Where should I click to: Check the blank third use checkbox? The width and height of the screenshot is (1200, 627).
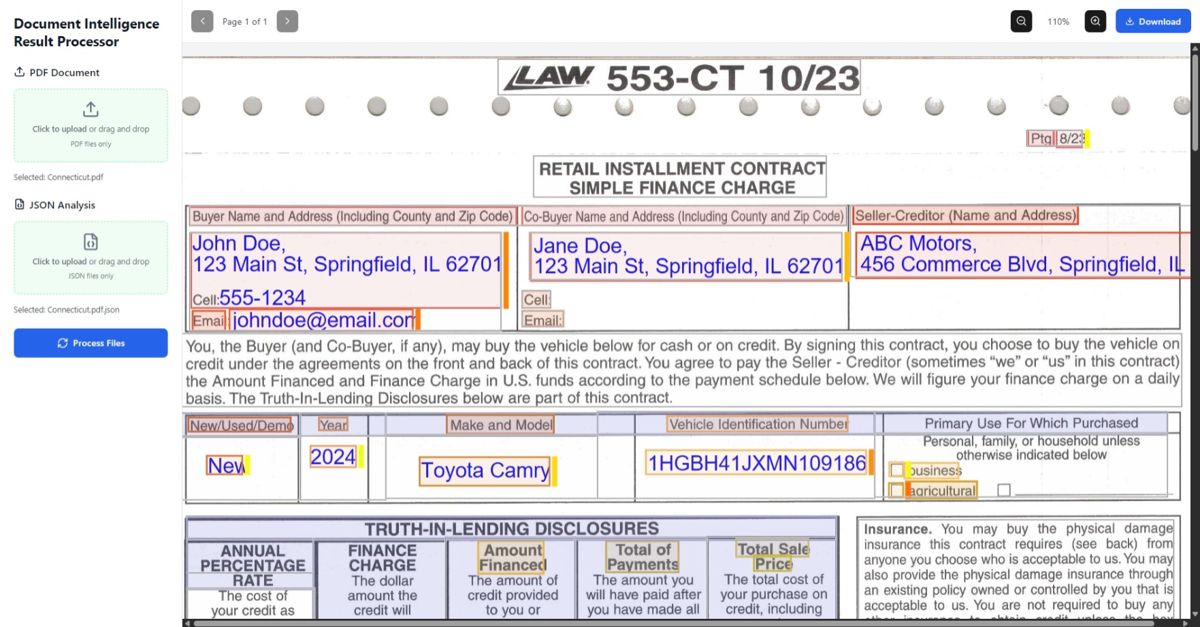[1003, 490]
